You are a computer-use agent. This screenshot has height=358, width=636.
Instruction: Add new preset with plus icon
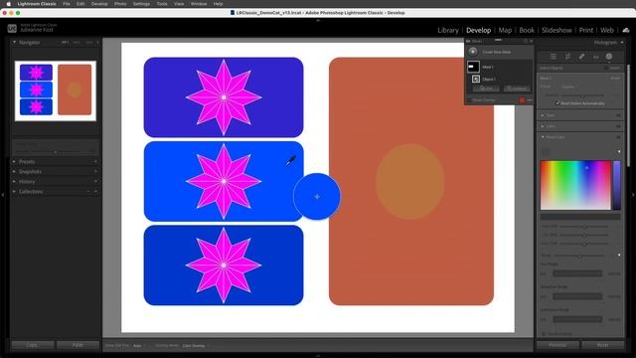pos(95,161)
